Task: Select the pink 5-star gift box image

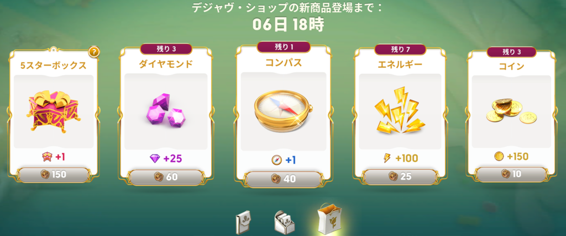Action: (x=54, y=112)
